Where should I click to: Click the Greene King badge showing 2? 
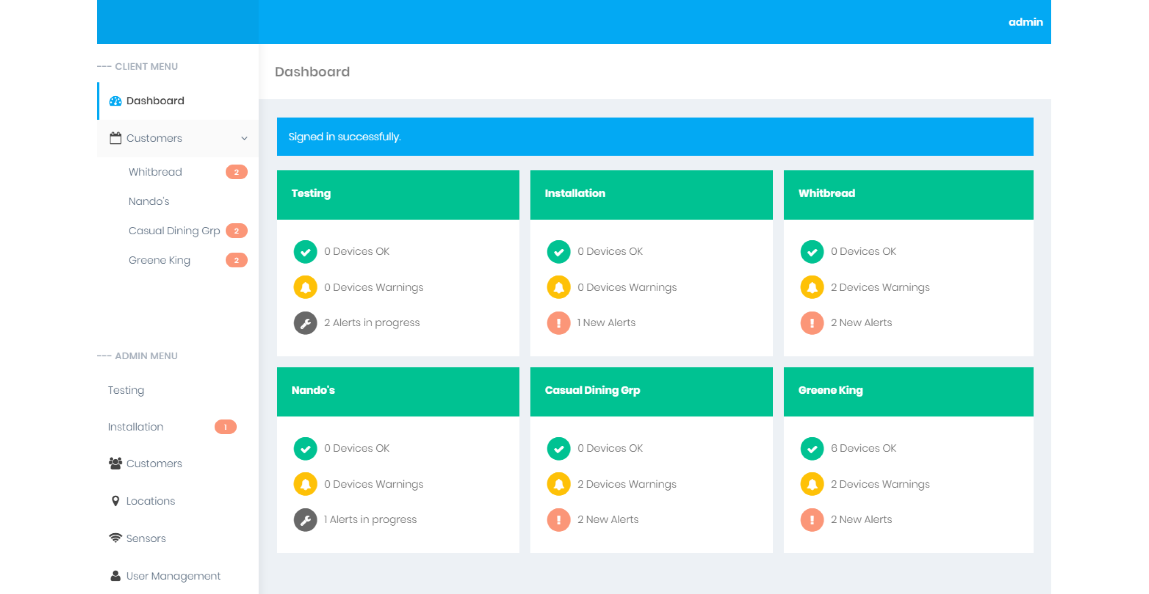click(236, 261)
